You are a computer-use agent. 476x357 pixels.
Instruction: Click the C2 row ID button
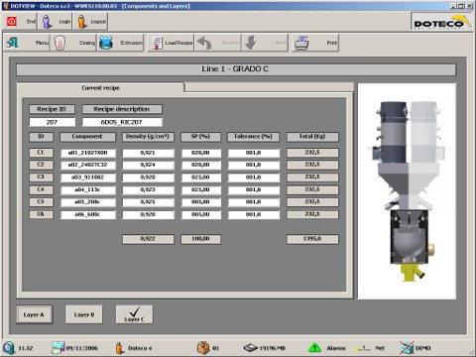click(x=41, y=165)
